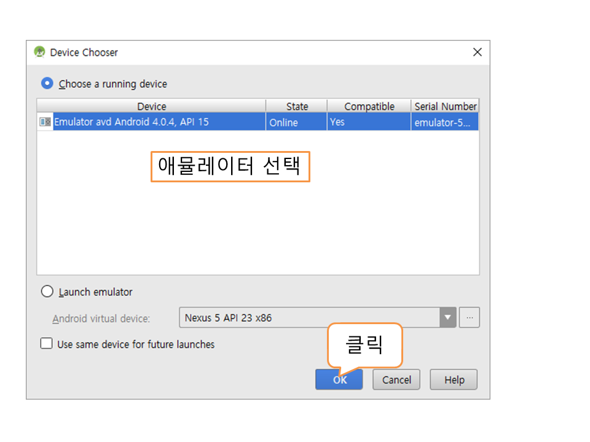Close the Device Chooser dialog
The width and height of the screenshot is (590, 442).
click(477, 52)
